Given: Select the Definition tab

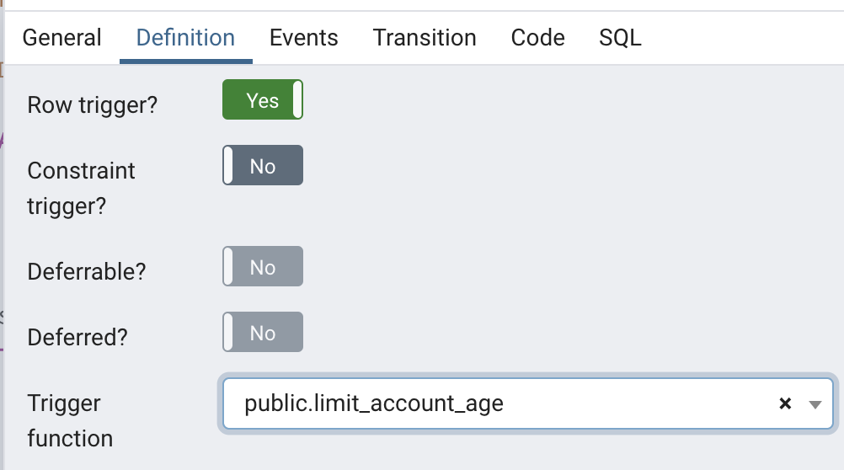Looking at the screenshot, I should 185,38.
